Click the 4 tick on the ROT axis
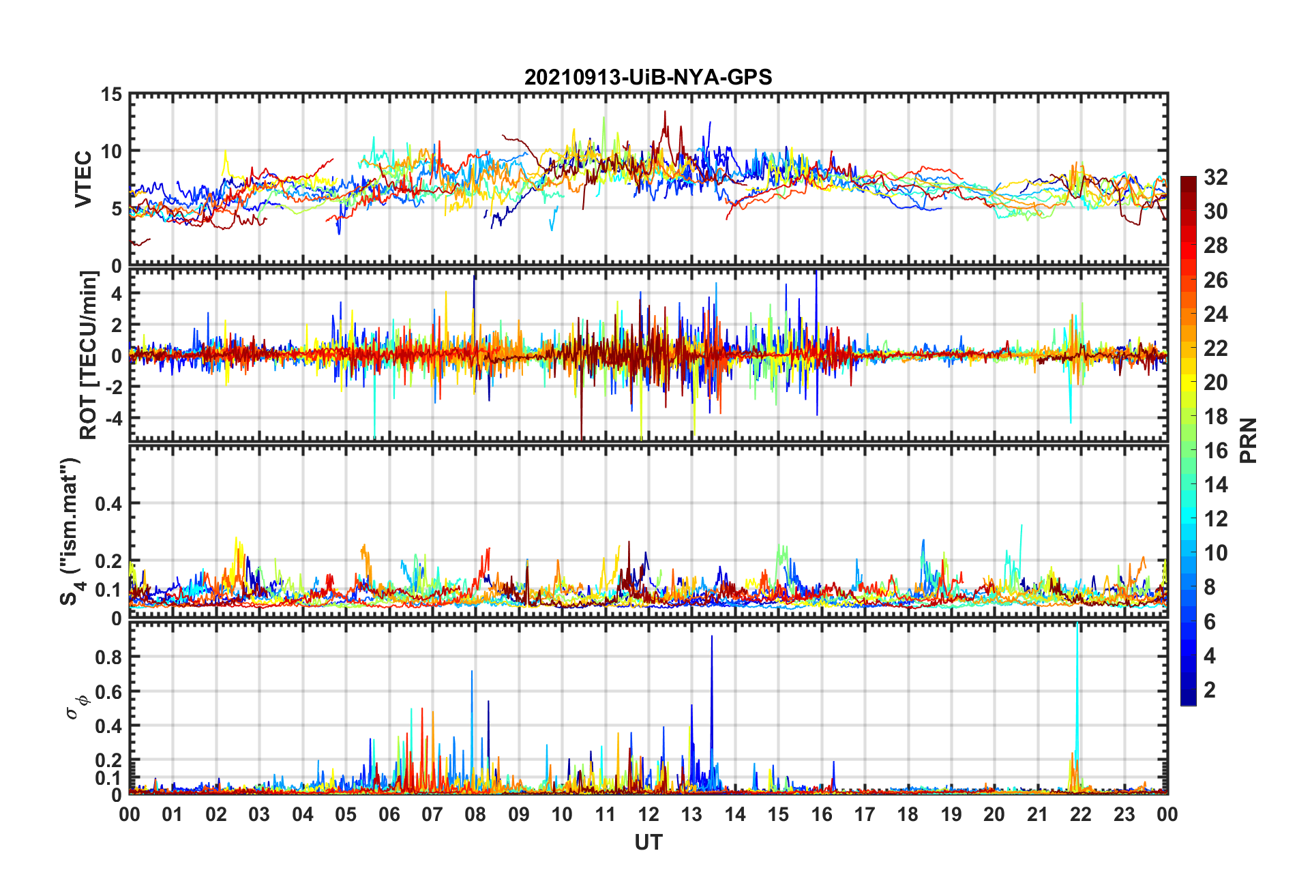This screenshot has height=881, width=1297. [x=117, y=293]
